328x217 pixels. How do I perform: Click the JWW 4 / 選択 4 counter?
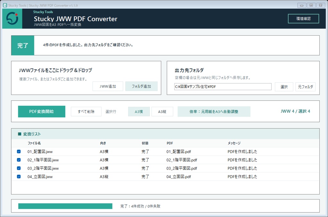(295, 111)
